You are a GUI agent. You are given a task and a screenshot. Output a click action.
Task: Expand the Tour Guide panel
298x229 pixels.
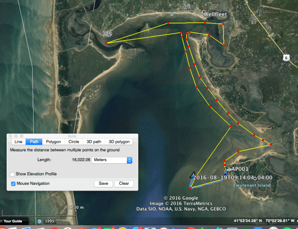[13, 221]
